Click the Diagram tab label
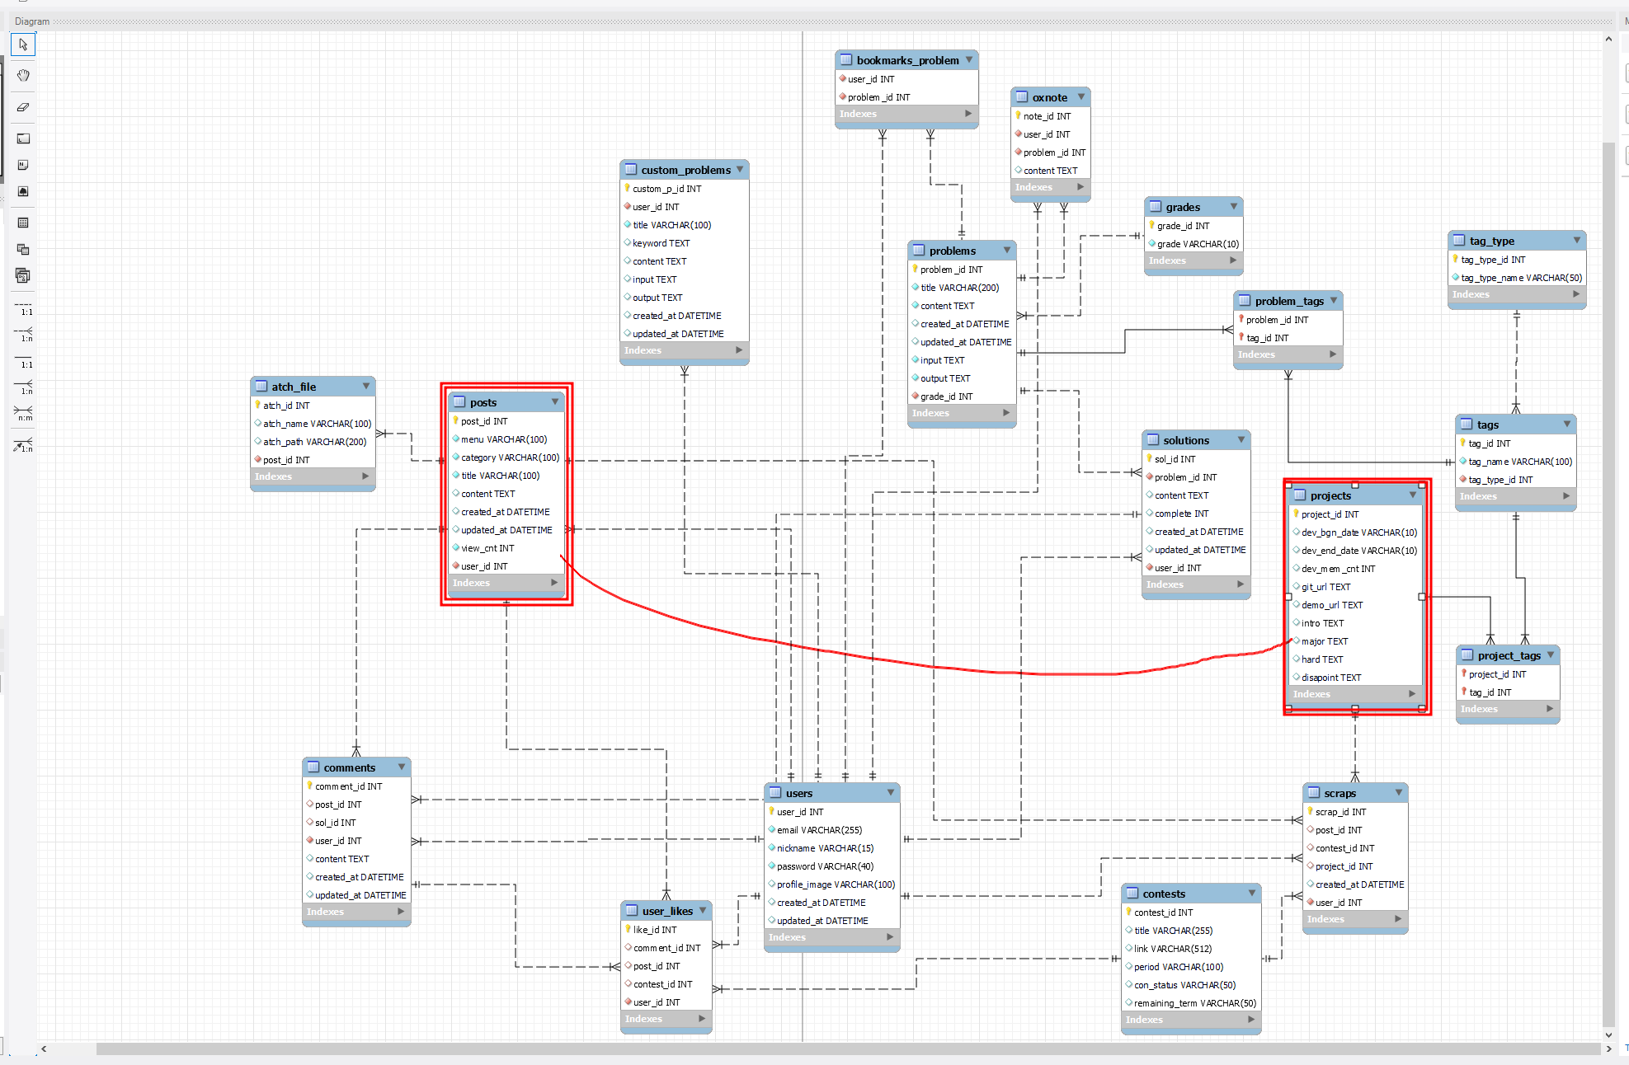1629x1065 pixels. point(32,21)
